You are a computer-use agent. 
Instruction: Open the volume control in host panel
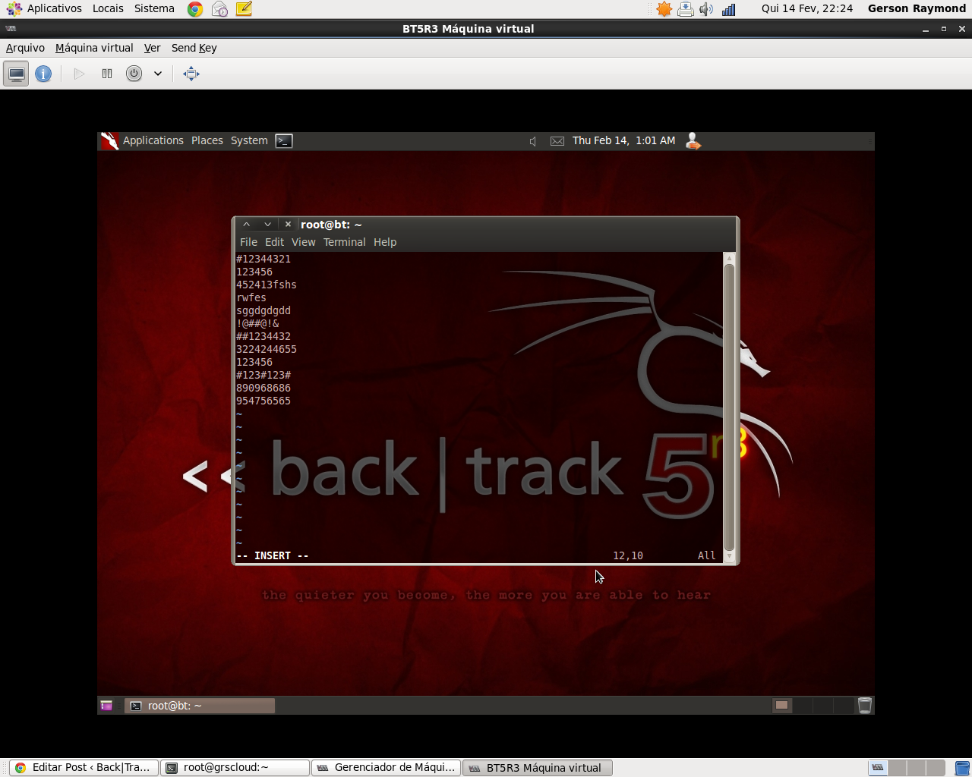point(706,9)
